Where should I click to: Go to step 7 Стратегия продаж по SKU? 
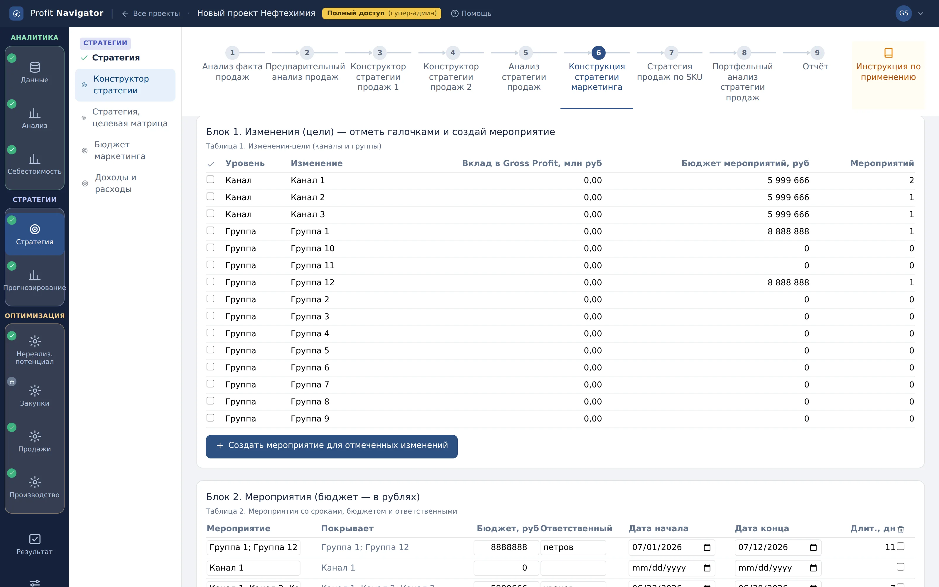[x=670, y=66]
